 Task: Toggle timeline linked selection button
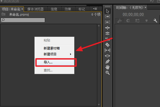coord(137,21)
